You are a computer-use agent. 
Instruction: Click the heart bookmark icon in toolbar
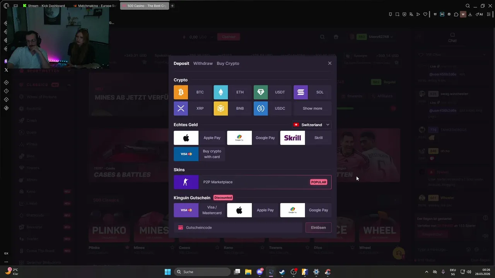(x=425, y=14)
